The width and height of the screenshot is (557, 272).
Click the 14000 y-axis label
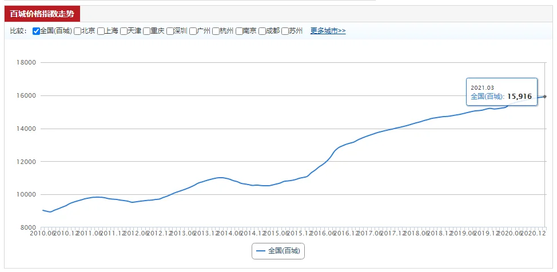27,129
